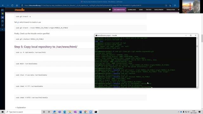Viewport: 203px width, 114px height.
Task: Open Task View from the taskbar
Action: coord(49,112)
